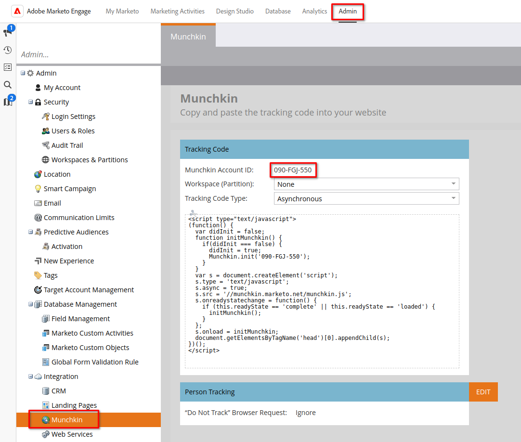Viewport: 521px width, 442px height.
Task: Click the Admin search filter field
Action: (x=87, y=54)
